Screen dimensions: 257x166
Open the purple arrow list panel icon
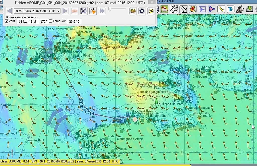tap(202, 9)
